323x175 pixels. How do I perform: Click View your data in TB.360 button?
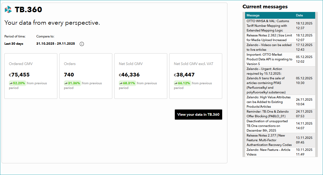click(198, 114)
